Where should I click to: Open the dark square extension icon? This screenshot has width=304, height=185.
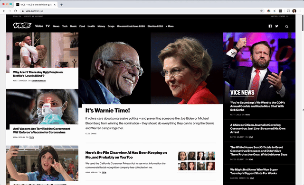pos(280,11)
